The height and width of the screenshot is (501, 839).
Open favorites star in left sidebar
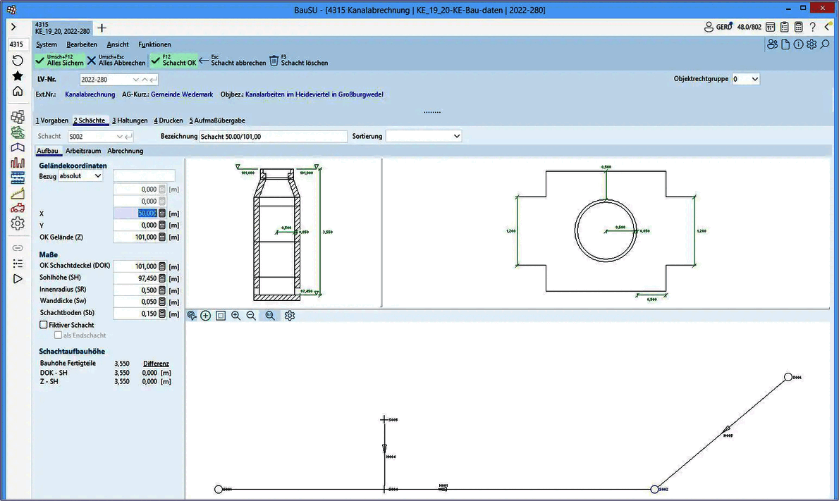click(x=18, y=76)
